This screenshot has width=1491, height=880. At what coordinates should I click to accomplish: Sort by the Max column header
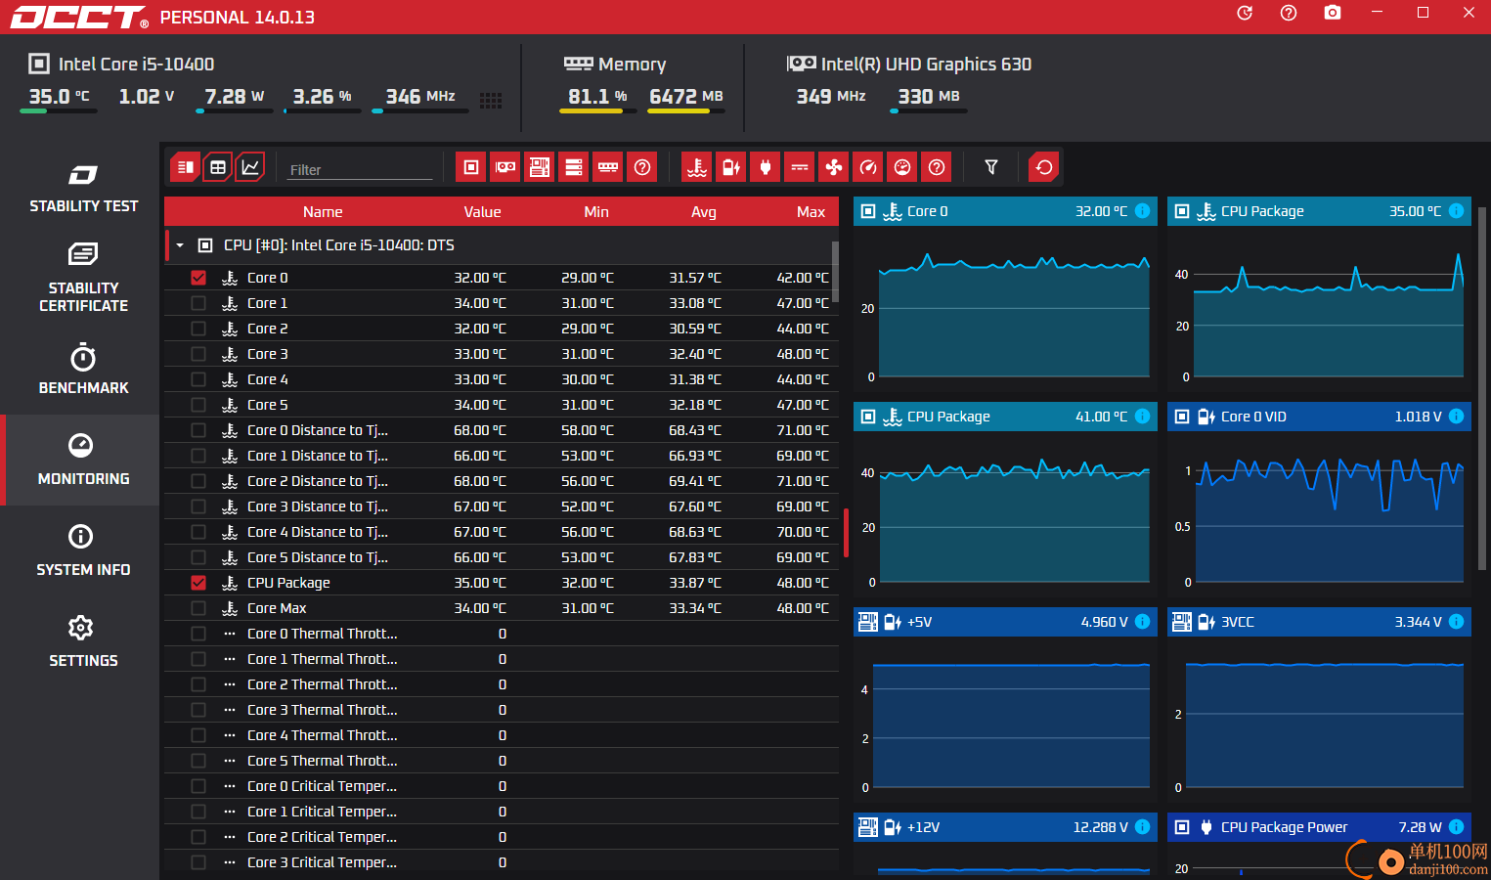click(811, 211)
